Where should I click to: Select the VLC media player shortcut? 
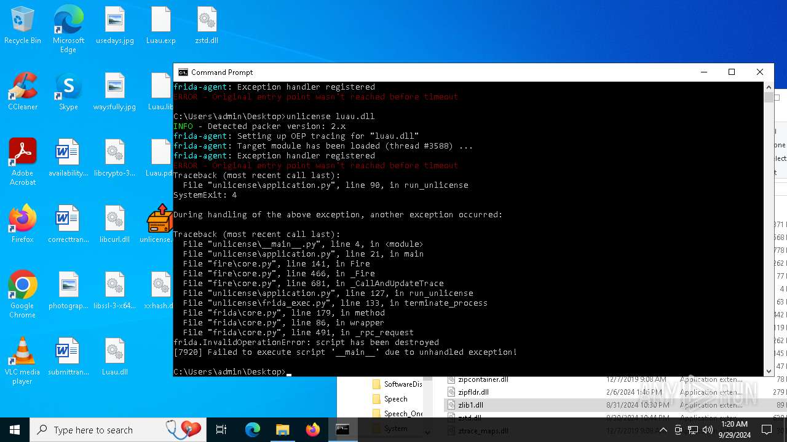coord(23,361)
